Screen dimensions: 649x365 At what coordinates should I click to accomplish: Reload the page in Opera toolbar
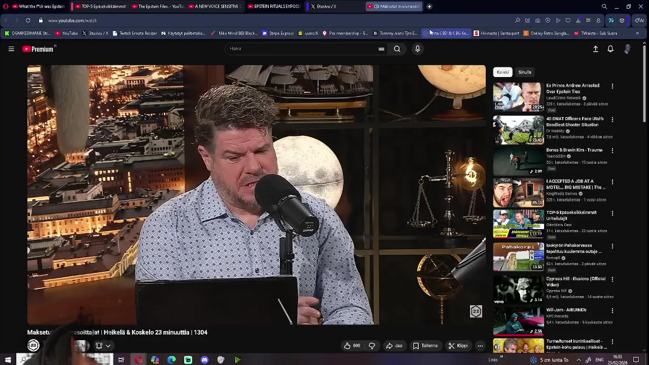coord(27,20)
